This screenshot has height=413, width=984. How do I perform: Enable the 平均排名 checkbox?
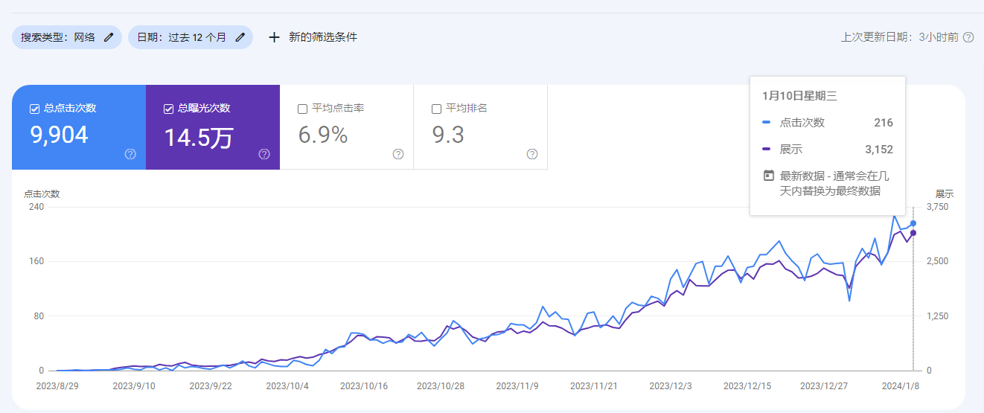(x=436, y=109)
